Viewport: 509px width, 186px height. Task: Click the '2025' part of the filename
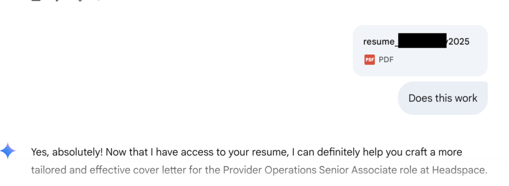click(459, 42)
